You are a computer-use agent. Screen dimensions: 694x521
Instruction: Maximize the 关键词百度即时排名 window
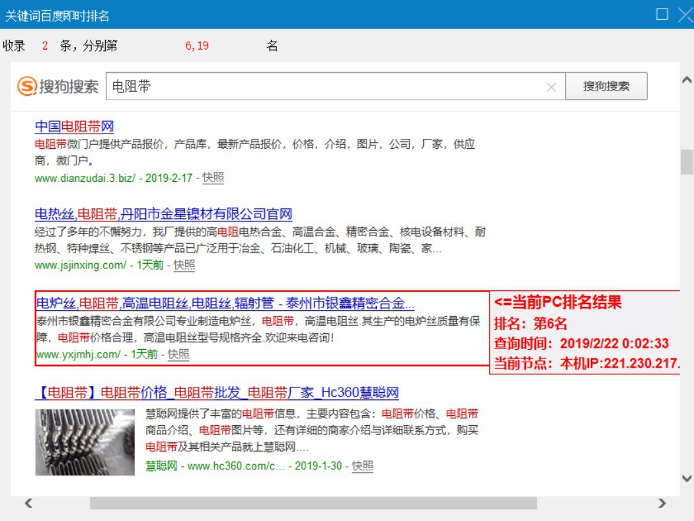pyautogui.click(x=662, y=14)
